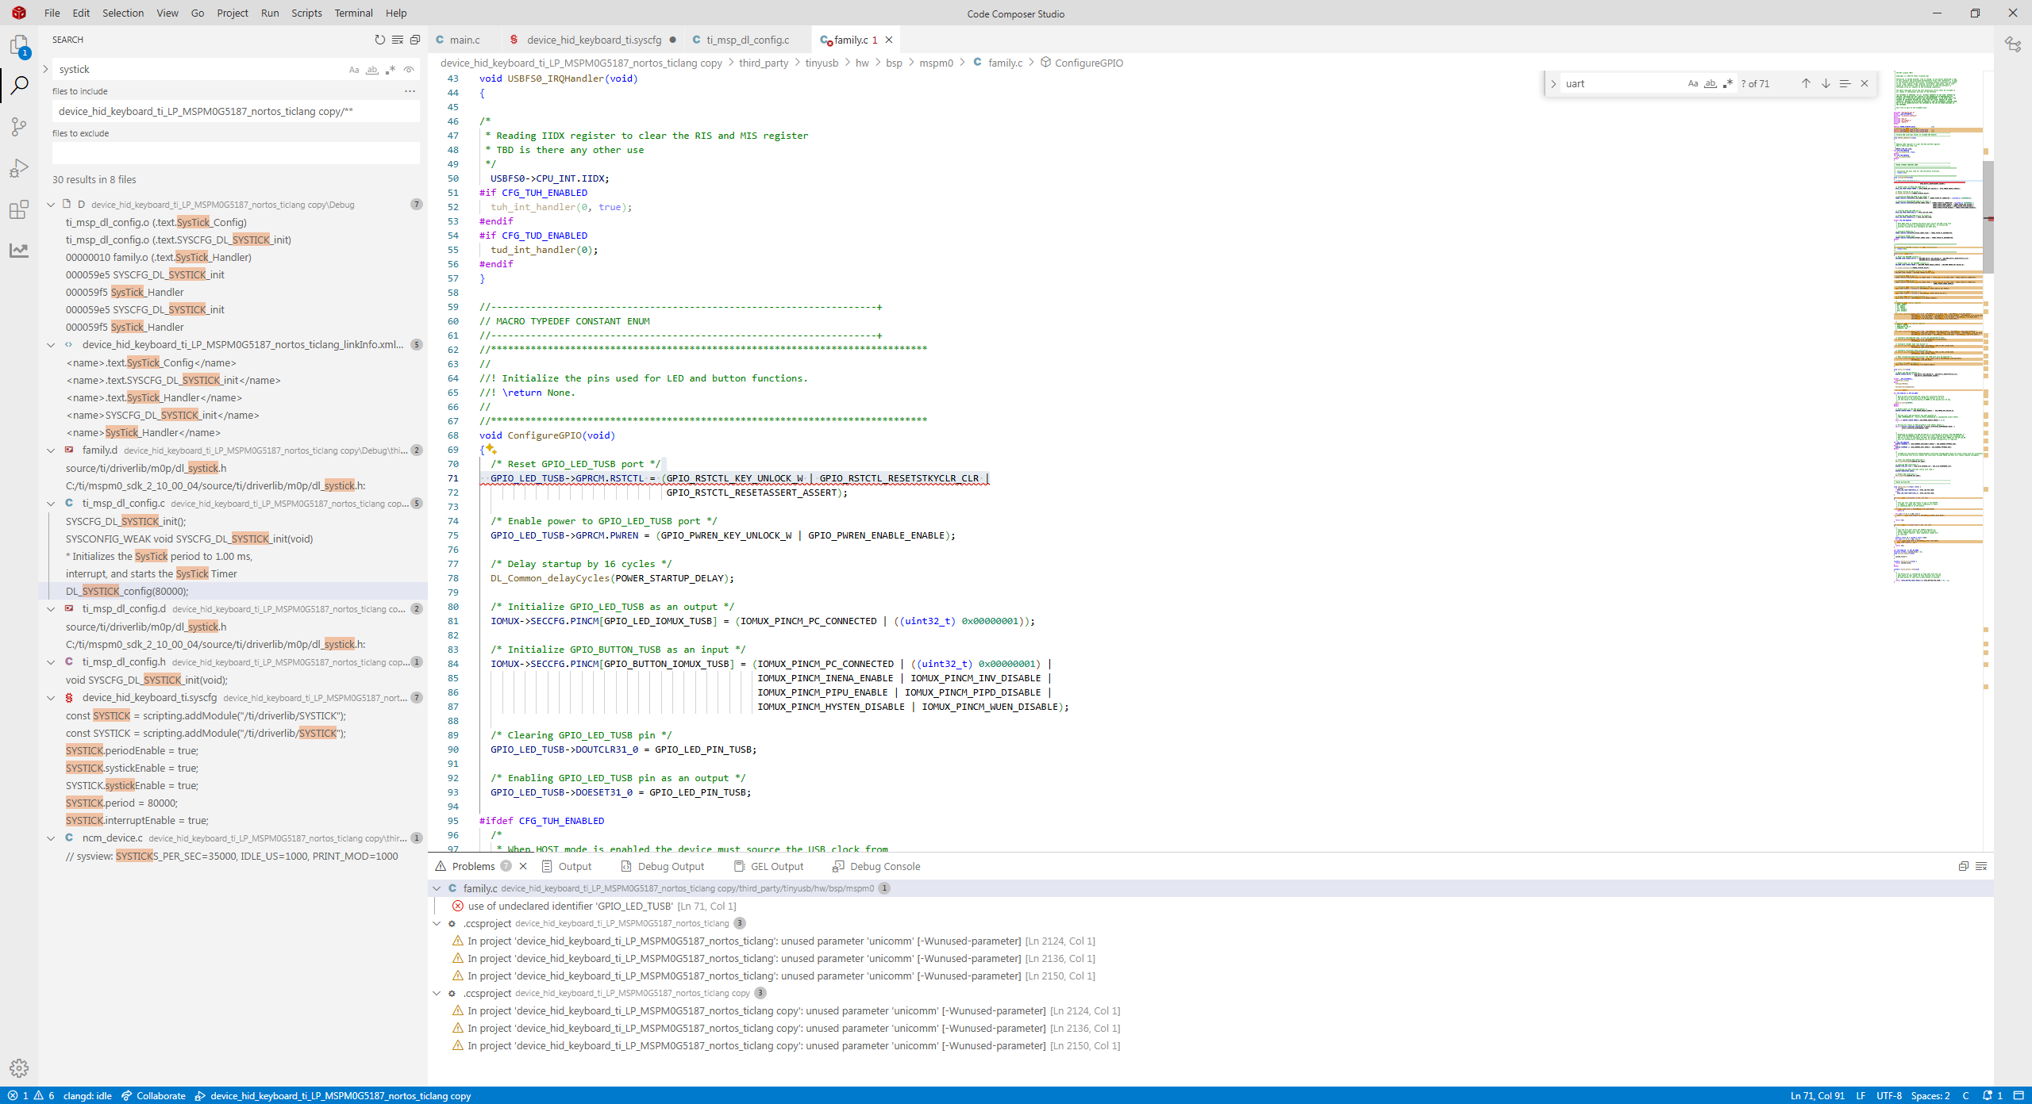
Task: Switch to the ti_msp_dl_config.c editor tab
Action: pos(747,40)
